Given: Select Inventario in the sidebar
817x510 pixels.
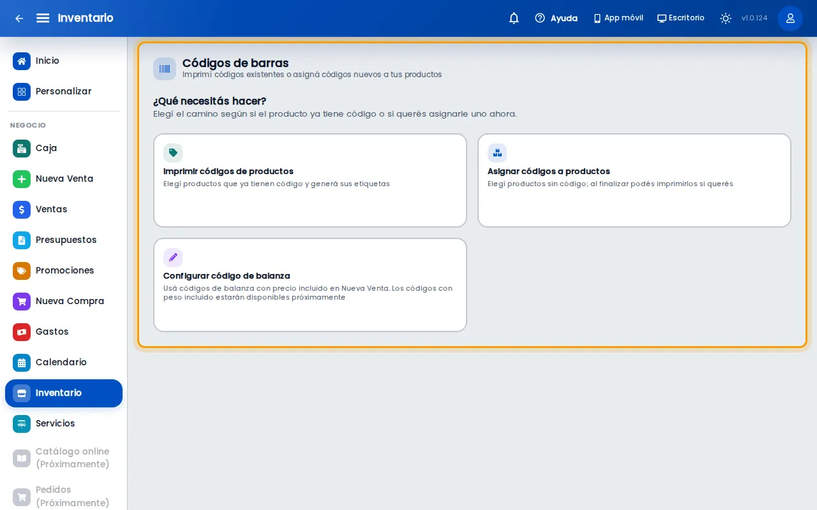Looking at the screenshot, I should [64, 393].
